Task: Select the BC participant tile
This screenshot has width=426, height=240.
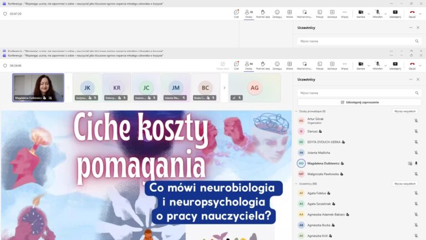Action: (205, 88)
